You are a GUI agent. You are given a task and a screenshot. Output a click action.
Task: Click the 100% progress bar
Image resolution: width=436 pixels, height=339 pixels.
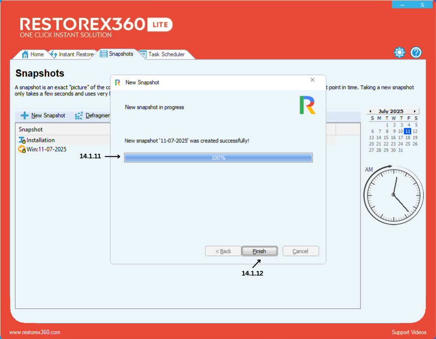(218, 157)
